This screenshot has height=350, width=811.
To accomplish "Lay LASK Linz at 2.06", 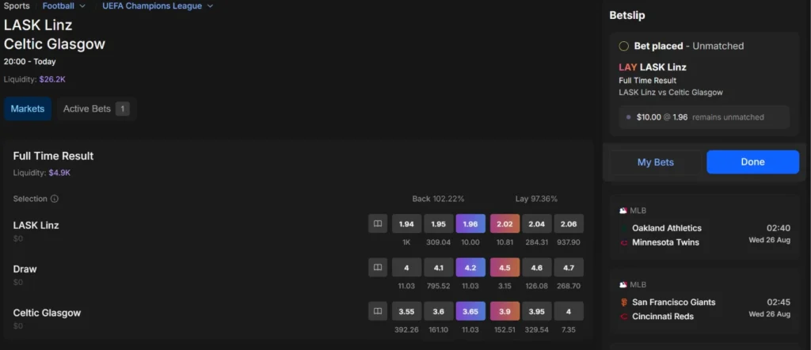I will click(569, 223).
